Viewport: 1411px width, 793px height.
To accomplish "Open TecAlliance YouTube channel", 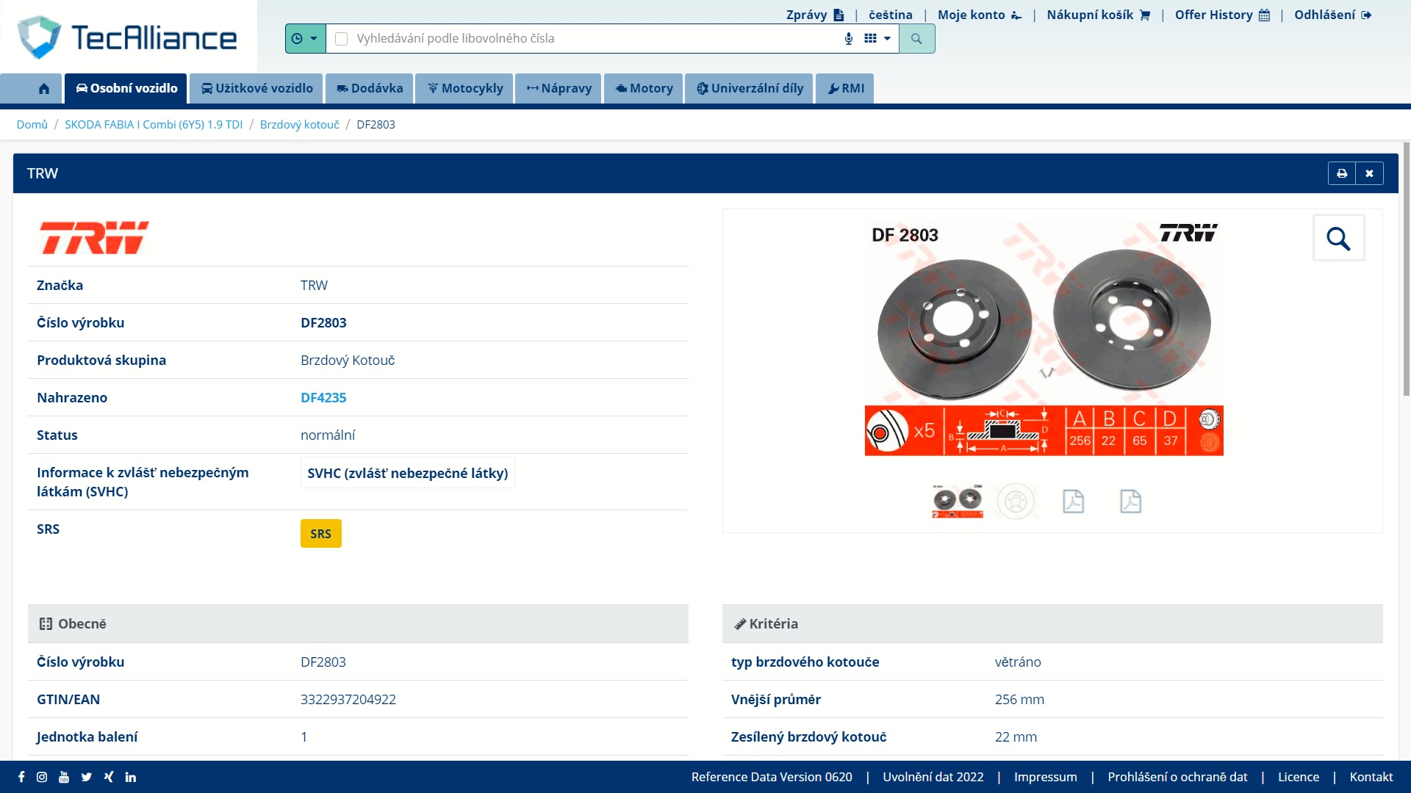I will click(64, 777).
